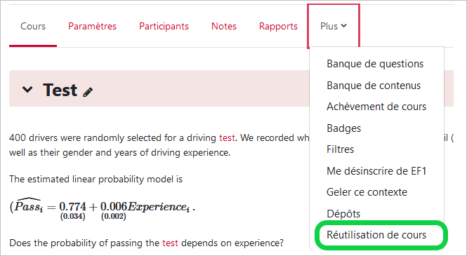This screenshot has height=256, width=467.
Task: Choose Me désinscrire de EF1
Action: tap(376, 171)
